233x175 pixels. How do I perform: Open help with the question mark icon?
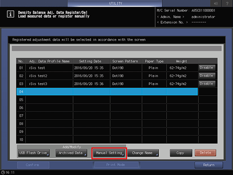coord(227,3)
